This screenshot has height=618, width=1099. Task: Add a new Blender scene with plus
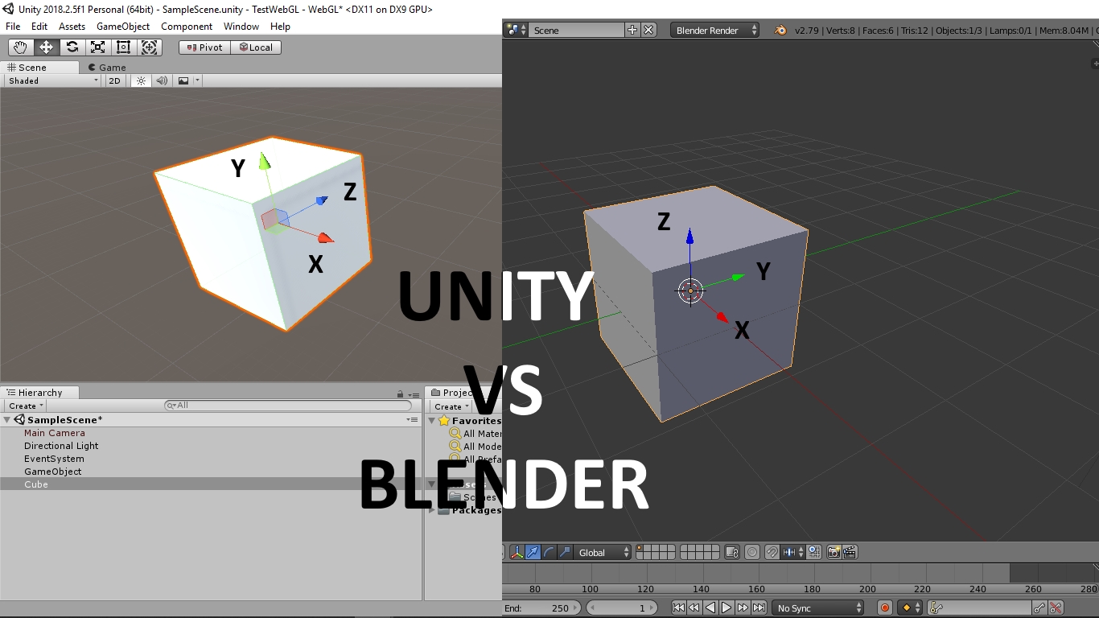click(x=632, y=30)
